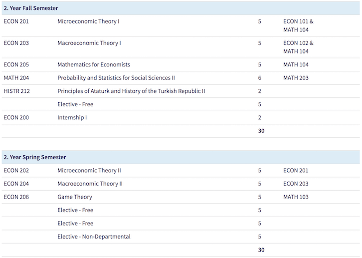Click the ECON 206 course code
This screenshot has width=362, height=258.
pyautogui.click(x=16, y=197)
